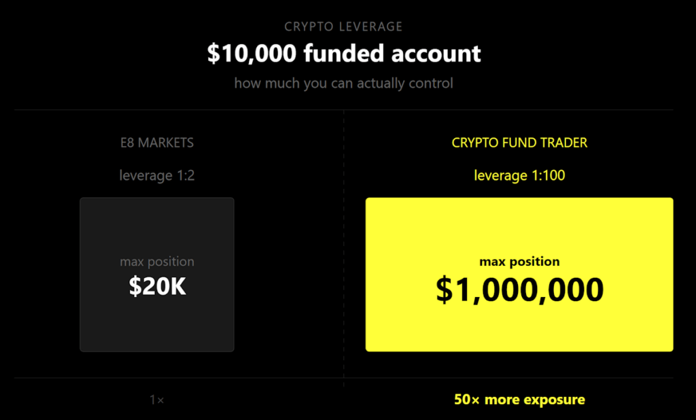
Task: Click the words 'funded account' in the headline
Action: [x=392, y=54]
